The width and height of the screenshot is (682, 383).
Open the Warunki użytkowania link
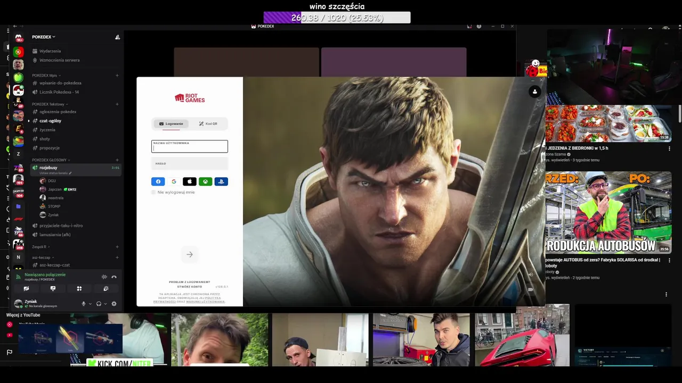(x=205, y=302)
